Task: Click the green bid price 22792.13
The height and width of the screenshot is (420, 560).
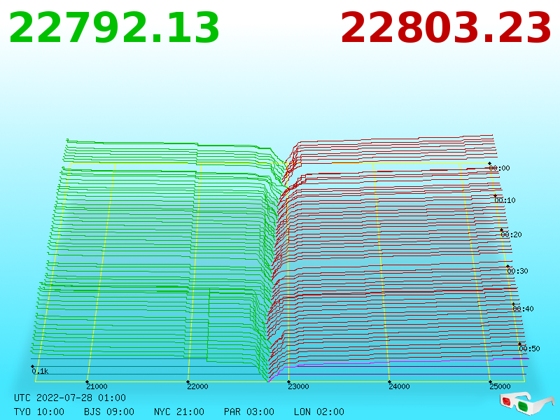Action: pyautogui.click(x=114, y=28)
